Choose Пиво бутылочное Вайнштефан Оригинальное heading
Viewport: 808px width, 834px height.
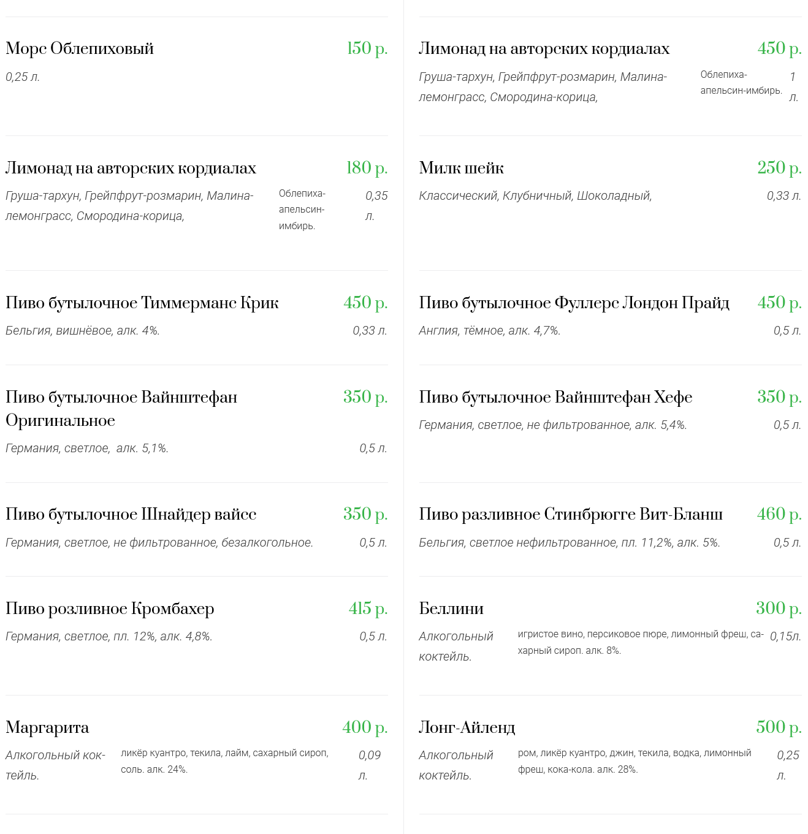[121, 409]
